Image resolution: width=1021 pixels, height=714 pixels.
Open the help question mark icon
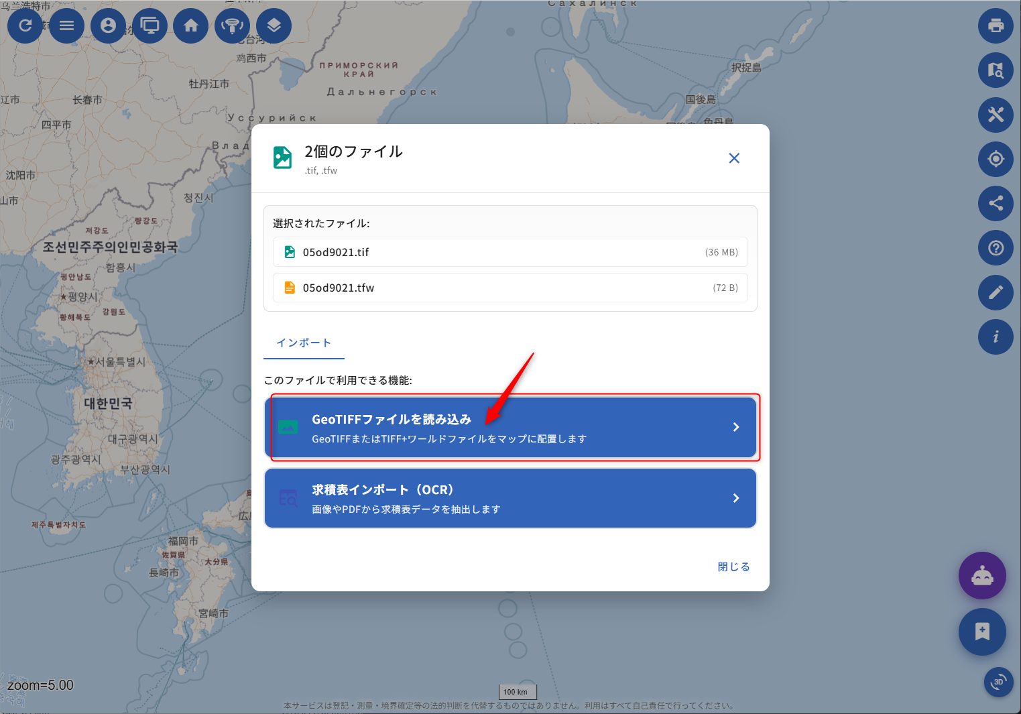pos(996,248)
